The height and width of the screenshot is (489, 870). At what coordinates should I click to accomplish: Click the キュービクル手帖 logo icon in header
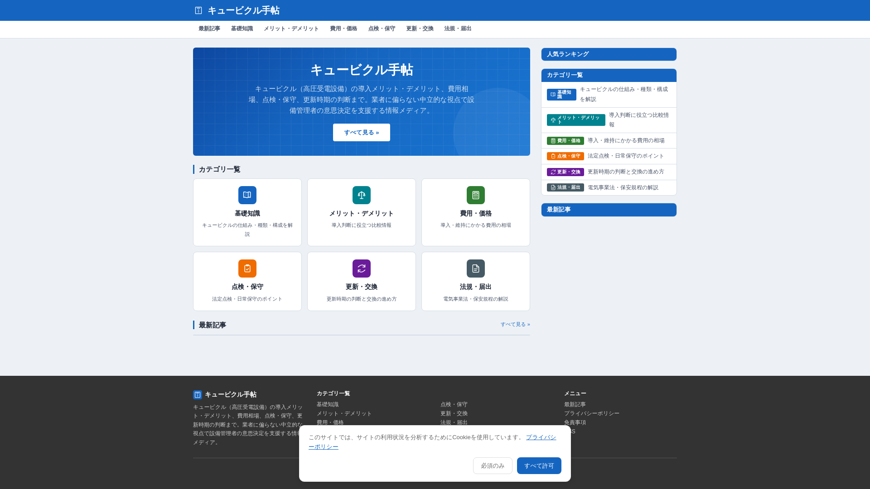[x=198, y=10]
